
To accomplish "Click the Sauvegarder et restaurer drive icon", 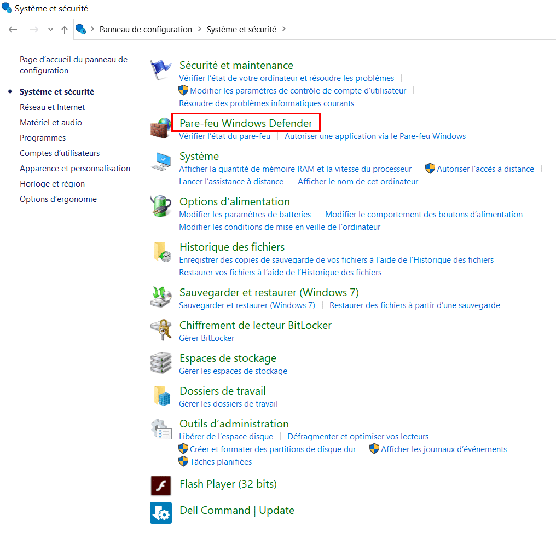I will click(161, 297).
